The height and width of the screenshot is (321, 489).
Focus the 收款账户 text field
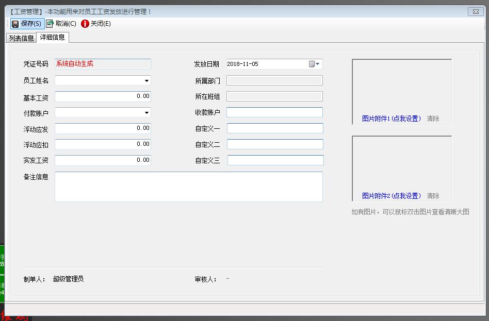(x=274, y=112)
